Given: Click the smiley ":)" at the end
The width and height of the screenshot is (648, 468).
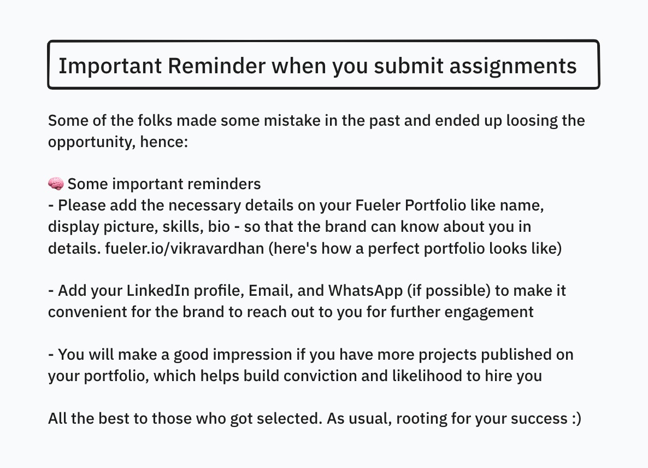Looking at the screenshot, I should [x=575, y=418].
